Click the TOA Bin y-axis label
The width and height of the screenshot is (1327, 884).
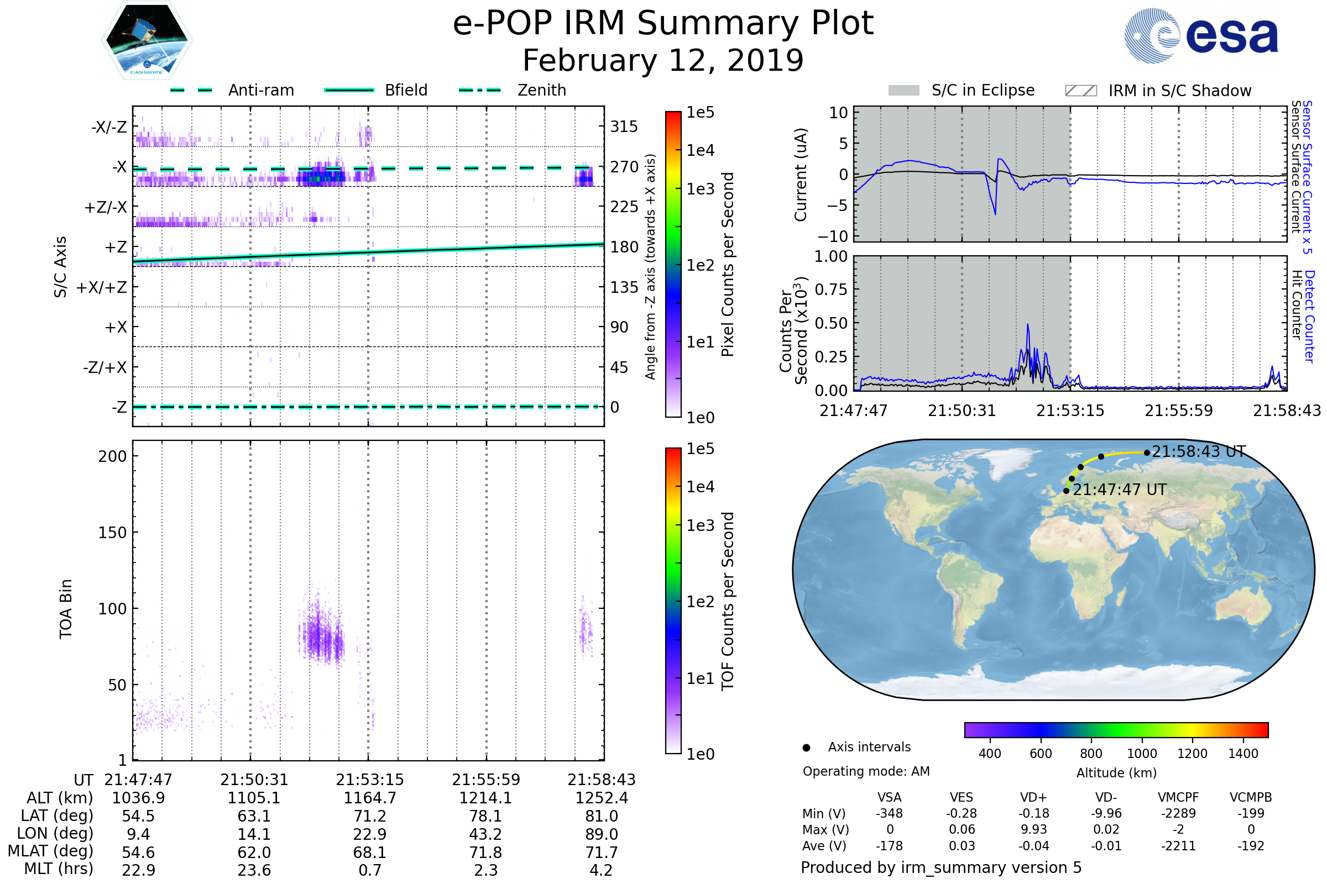(x=66, y=609)
